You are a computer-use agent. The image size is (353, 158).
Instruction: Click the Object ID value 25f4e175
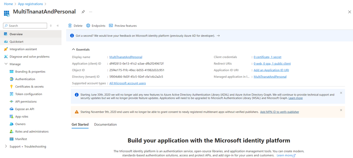pos(137,70)
